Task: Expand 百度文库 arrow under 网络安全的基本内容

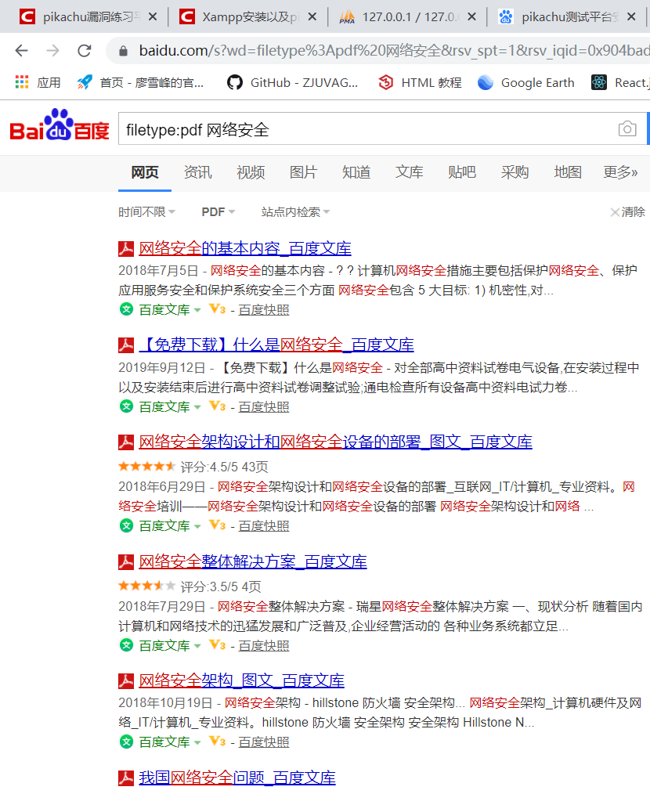Action: [197, 310]
